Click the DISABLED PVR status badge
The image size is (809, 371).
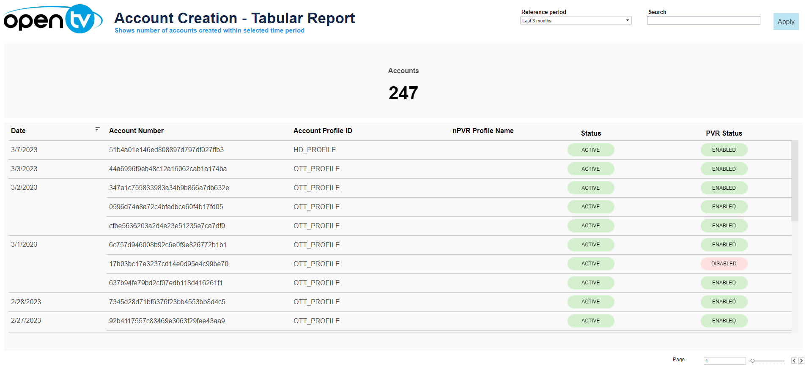point(724,264)
